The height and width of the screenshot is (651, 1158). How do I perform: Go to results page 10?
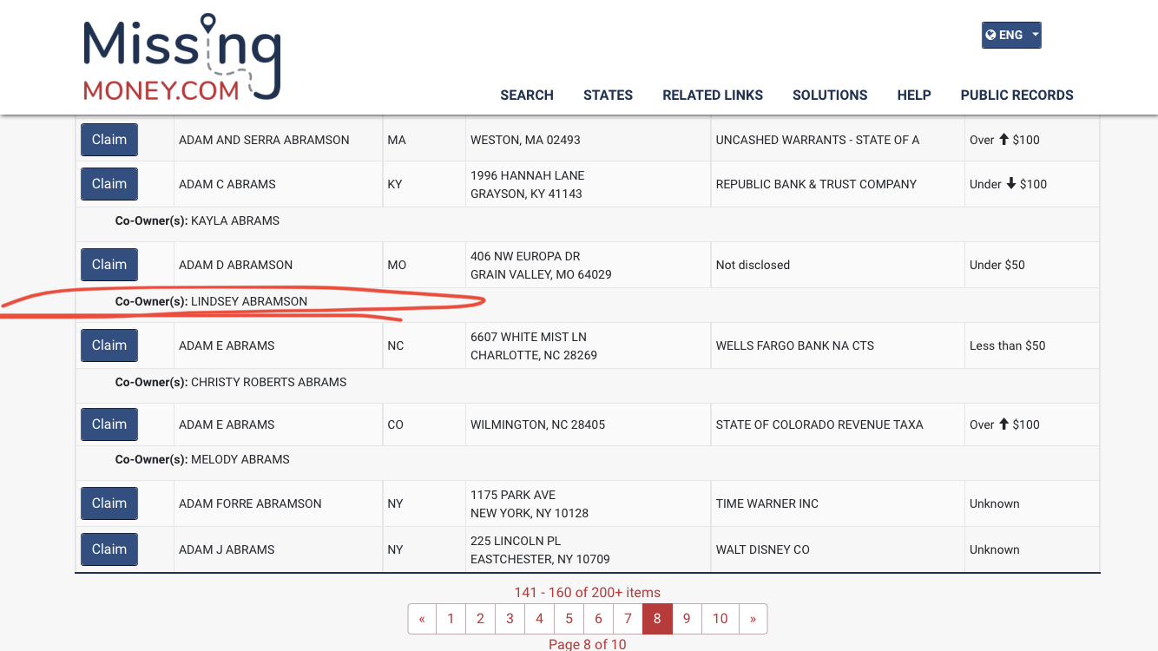720,619
